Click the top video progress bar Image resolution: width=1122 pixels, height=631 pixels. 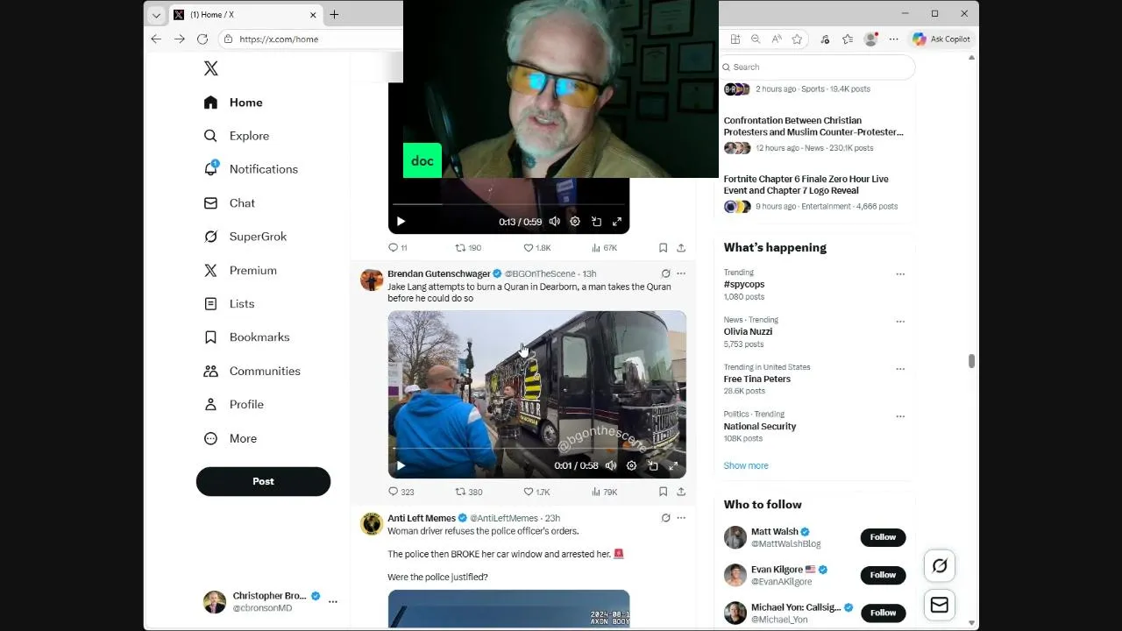pos(508,204)
